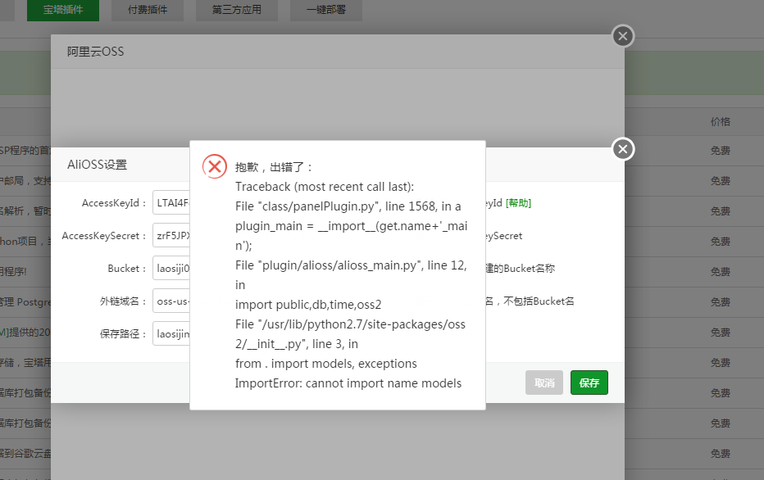The height and width of the screenshot is (480, 764).
Task: Open the 帮助 link next to AccessKeyId
Action: (518, 203)
